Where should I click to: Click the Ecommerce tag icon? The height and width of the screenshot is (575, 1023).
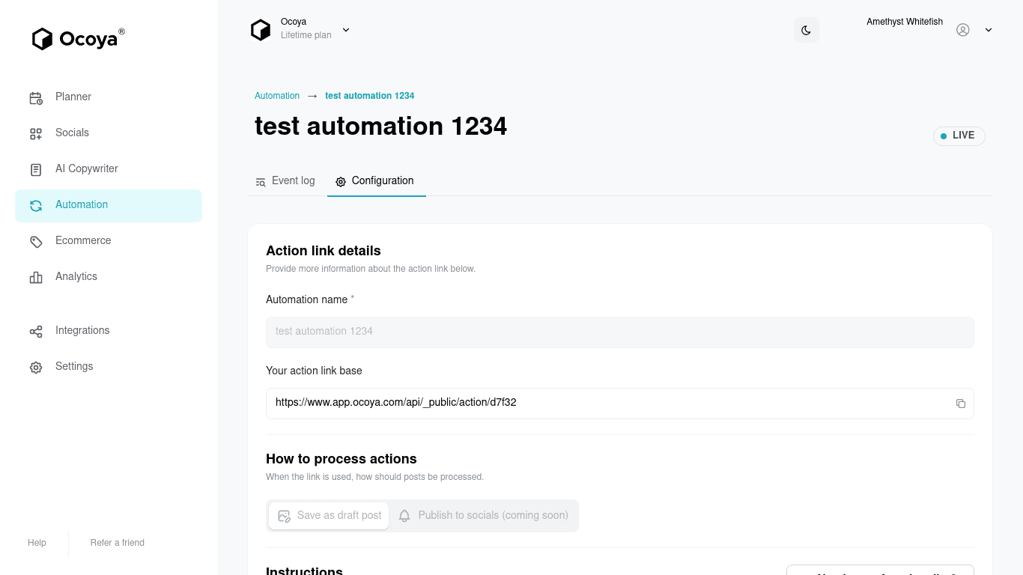(36, 241)
